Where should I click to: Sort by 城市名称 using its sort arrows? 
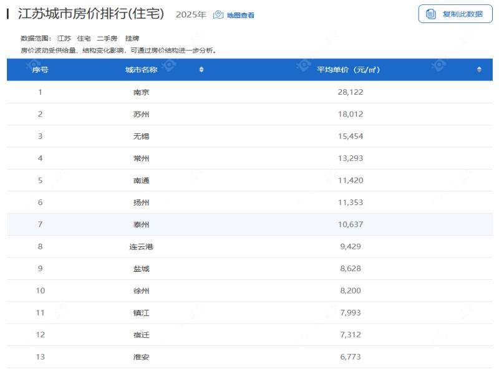[201, 70]
